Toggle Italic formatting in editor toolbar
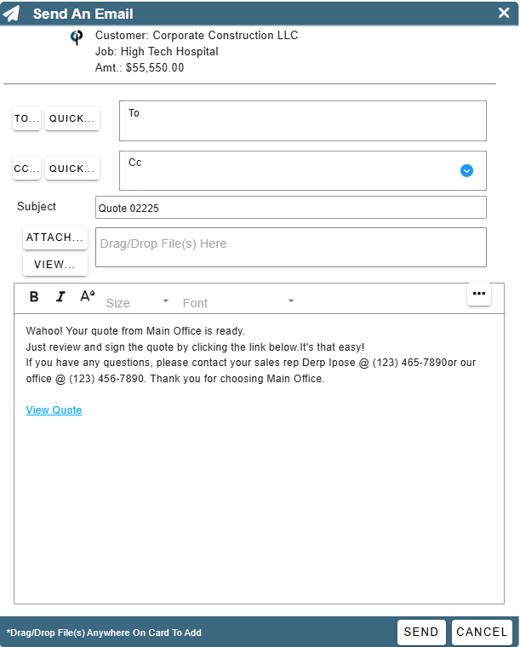This screenshot has height=647, width=520. coord(60,296)
